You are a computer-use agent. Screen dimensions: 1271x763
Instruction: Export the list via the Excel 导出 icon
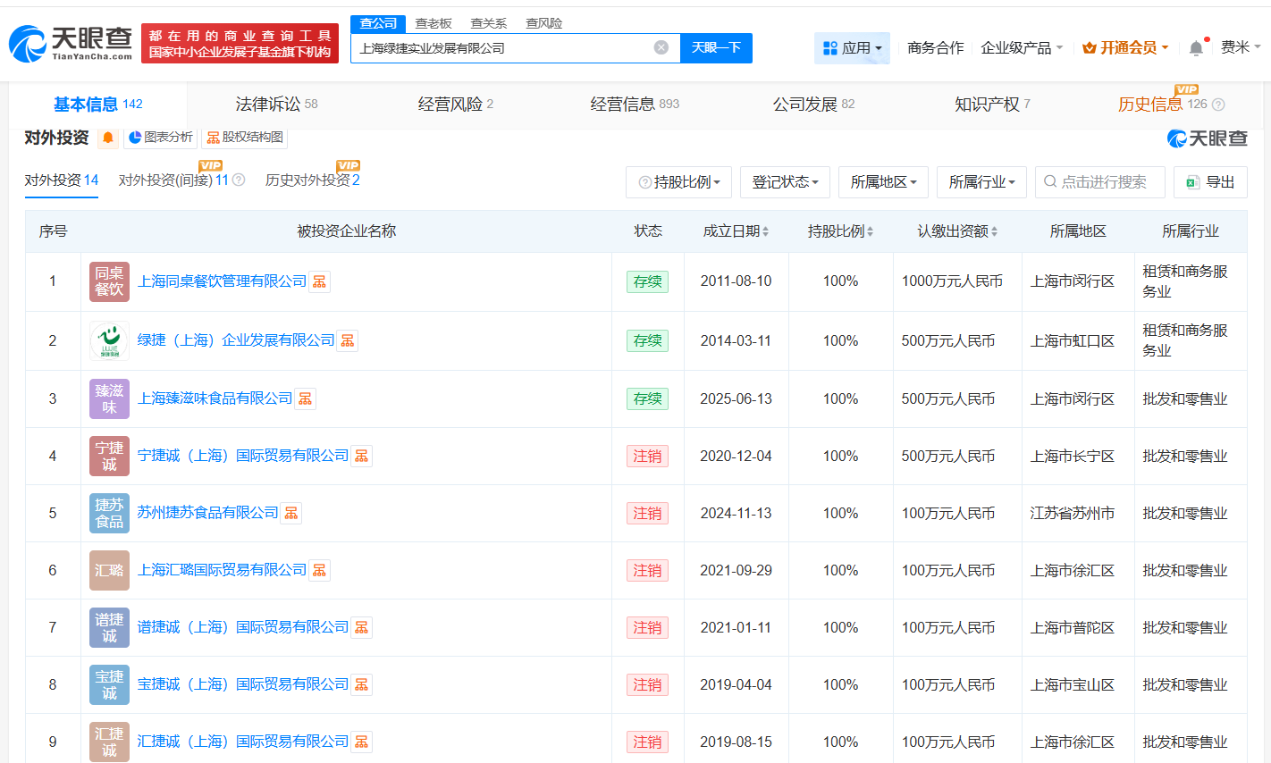click(1210, 181)
